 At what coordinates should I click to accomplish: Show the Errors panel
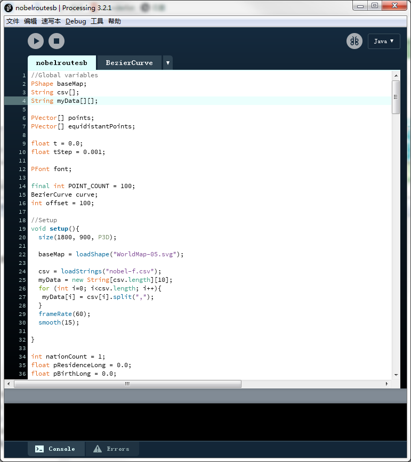click(x=112, y=449)
